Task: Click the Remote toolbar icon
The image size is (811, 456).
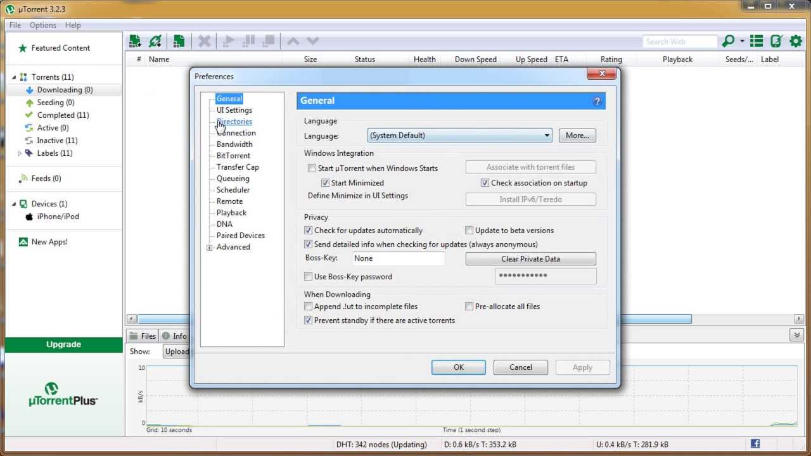Action: click(x=776, y=41)
